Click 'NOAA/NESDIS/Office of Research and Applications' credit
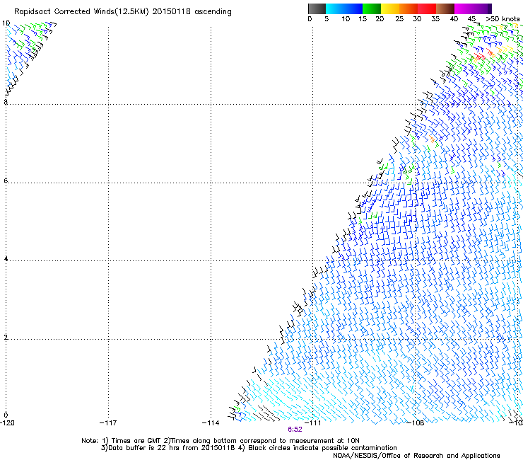The width and height of the screenshot is (523, 460). coord(416,456)
